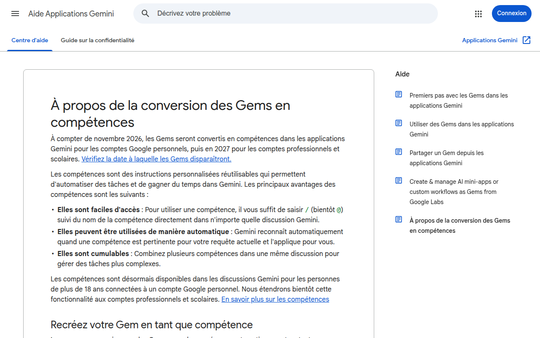Click the main article heading about Gems conversion
Screen dimensions: 540x338
[x=170, y=114]
